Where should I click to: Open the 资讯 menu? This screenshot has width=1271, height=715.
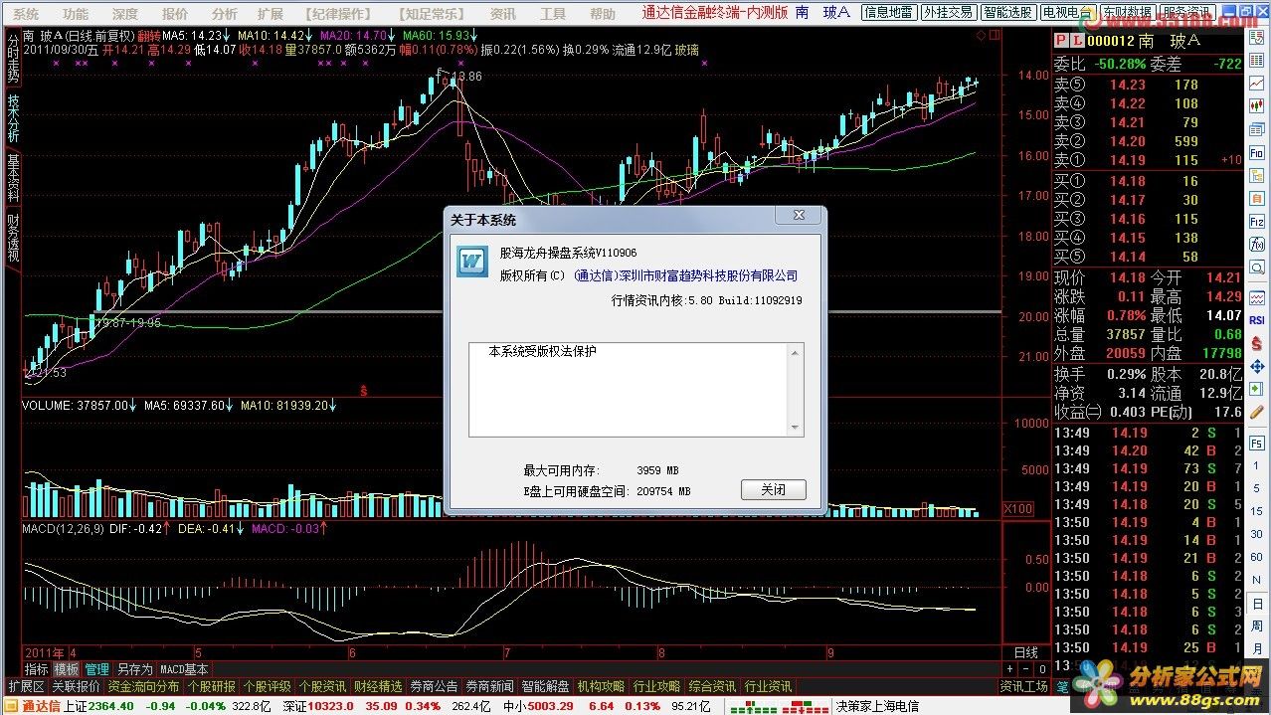tap(503, 14)
